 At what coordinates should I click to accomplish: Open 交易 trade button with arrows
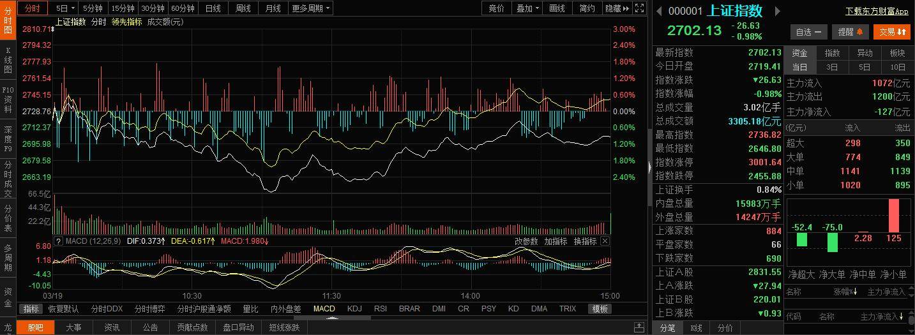click(x=892, y=32)
